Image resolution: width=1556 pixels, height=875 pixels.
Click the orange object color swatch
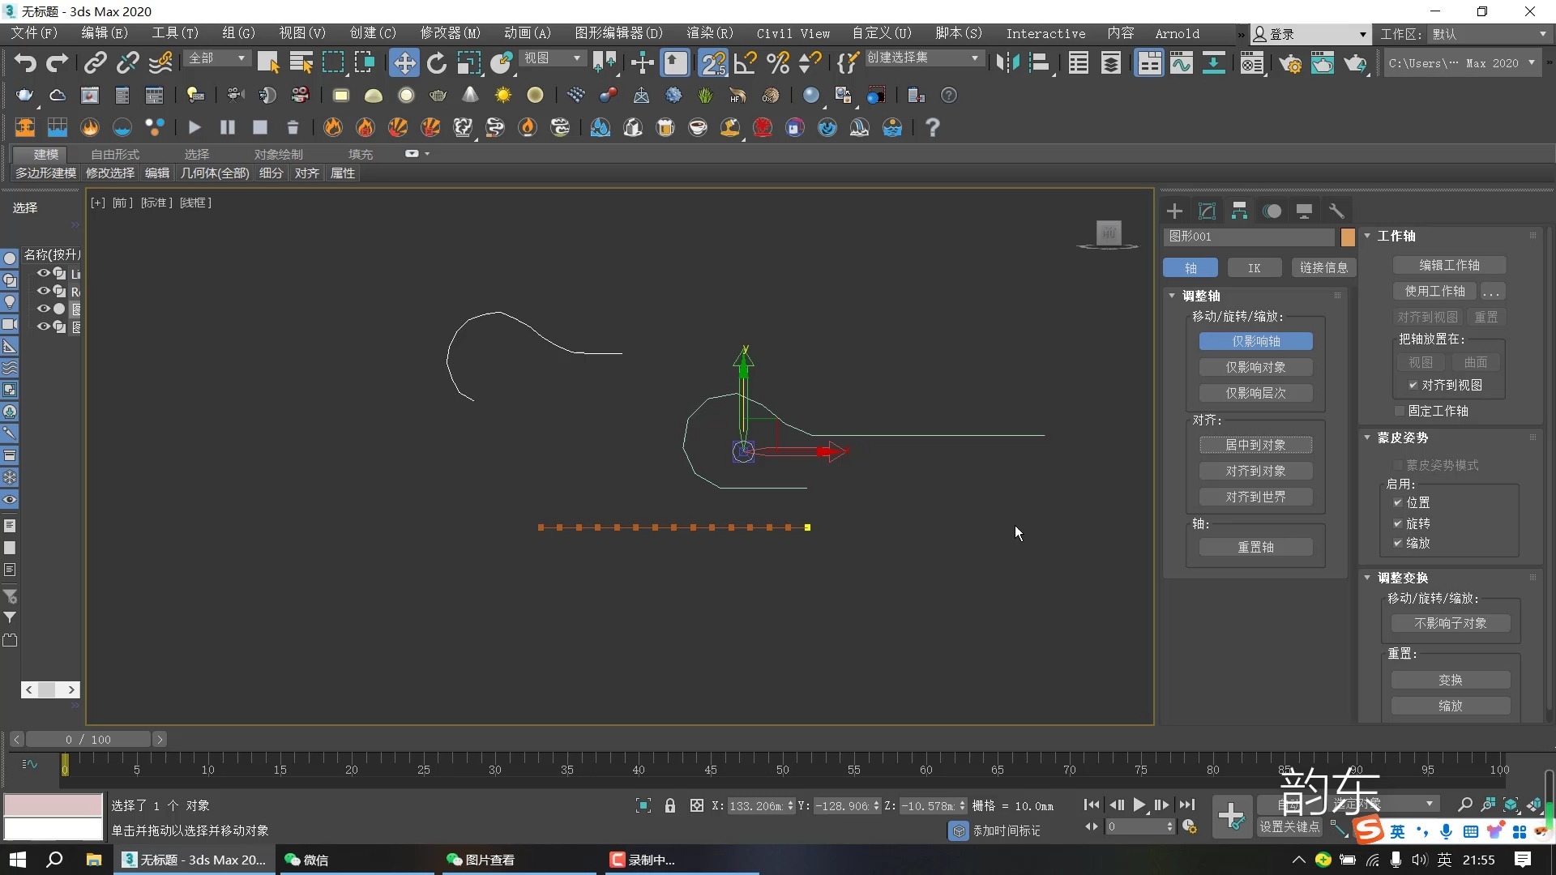(x=1348, y=237)
